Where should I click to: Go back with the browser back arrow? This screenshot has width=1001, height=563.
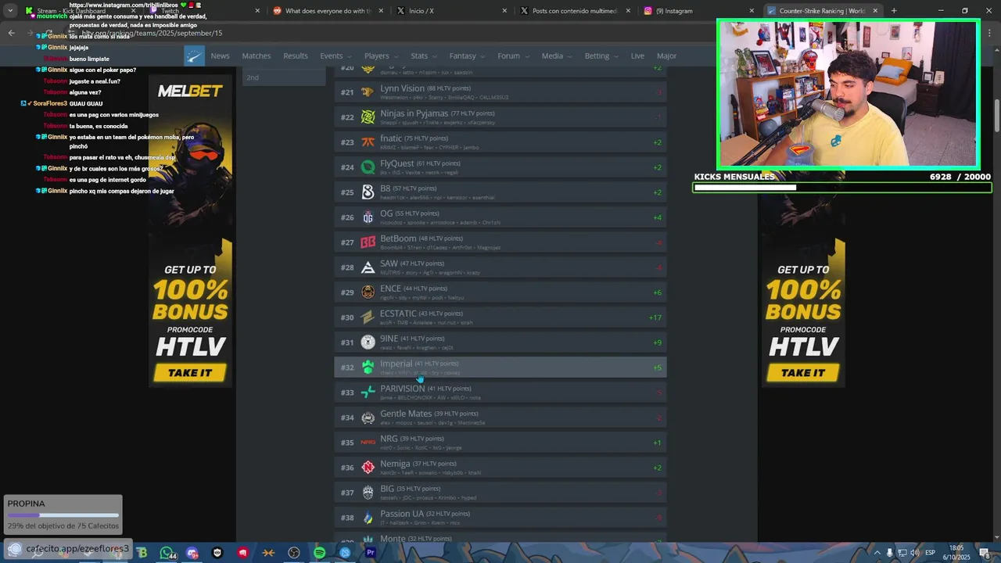pyautogui.click(x=11, y=33)
